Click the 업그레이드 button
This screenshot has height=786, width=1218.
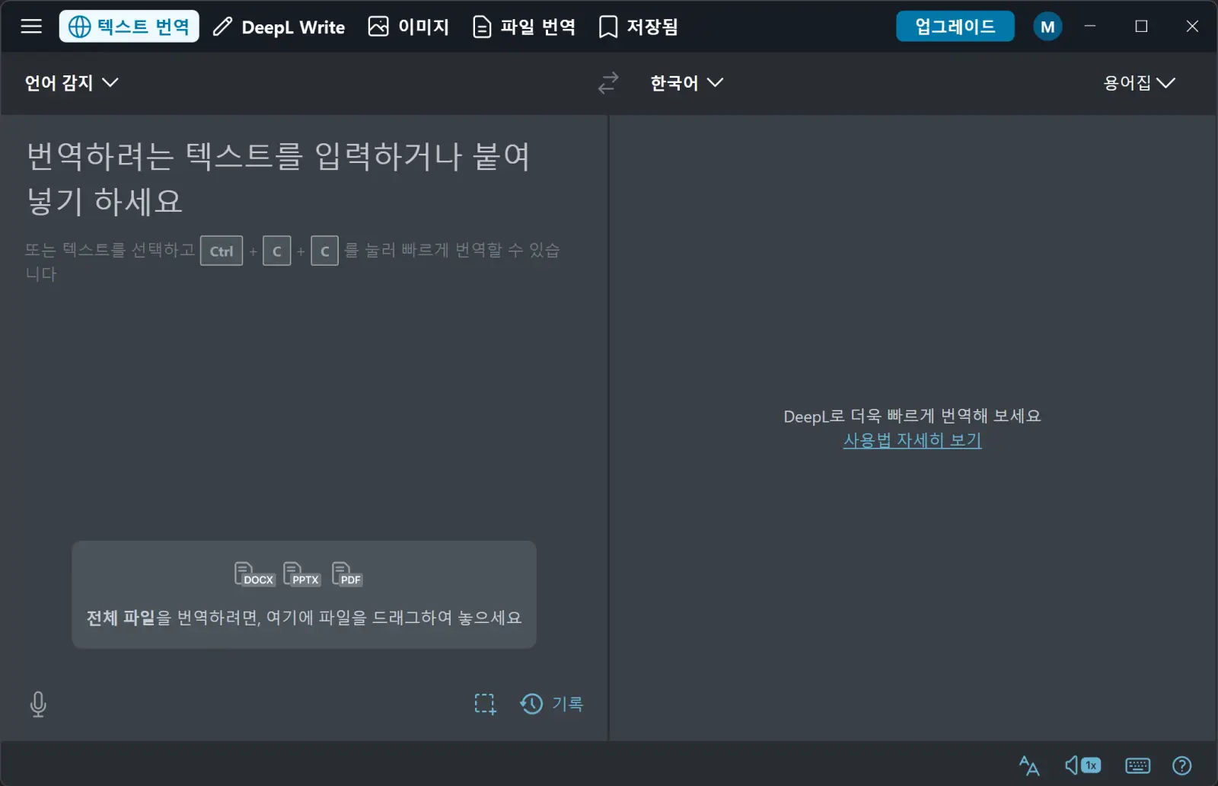point(955,27)
